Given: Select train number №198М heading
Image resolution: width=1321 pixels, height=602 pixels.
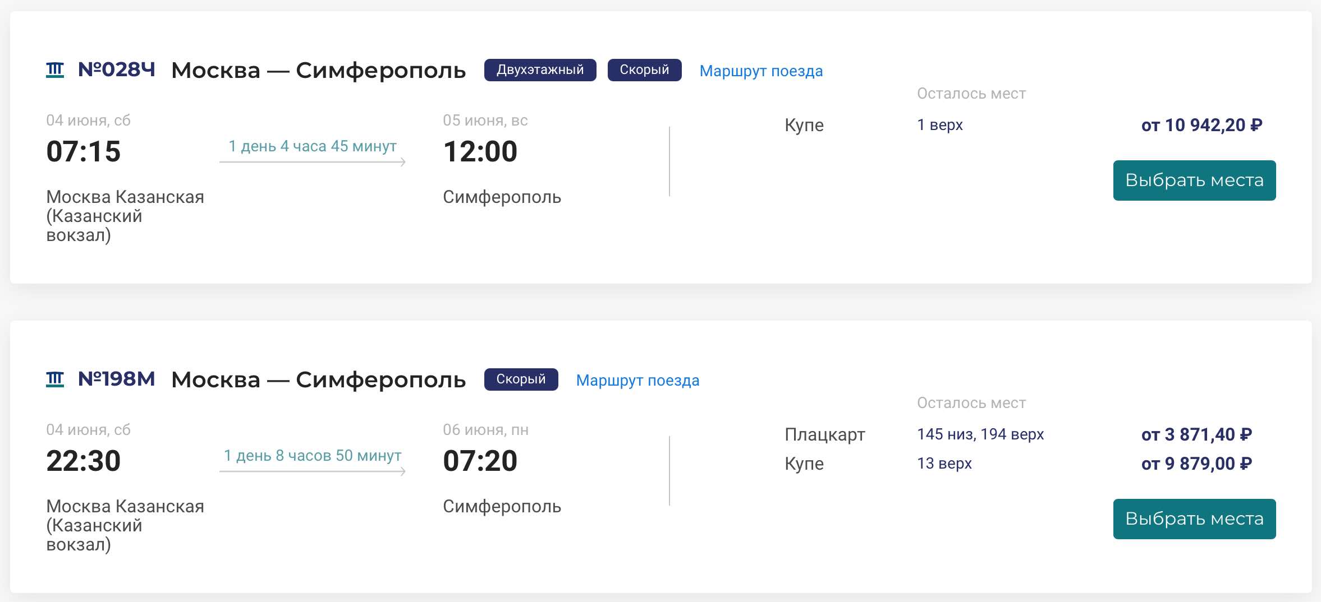Looking at the screenshot, I should pos(117,379).
